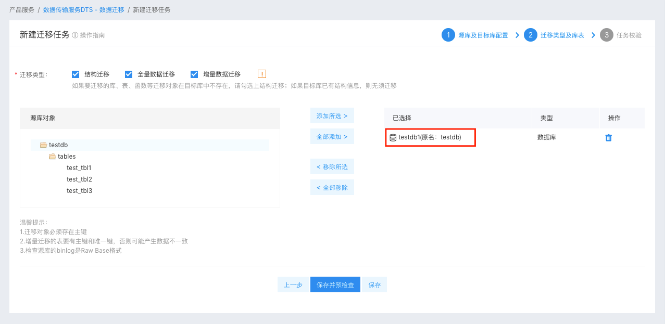Select the testdb1 entry in selected list
665x324 pixels.
(430, 138)
